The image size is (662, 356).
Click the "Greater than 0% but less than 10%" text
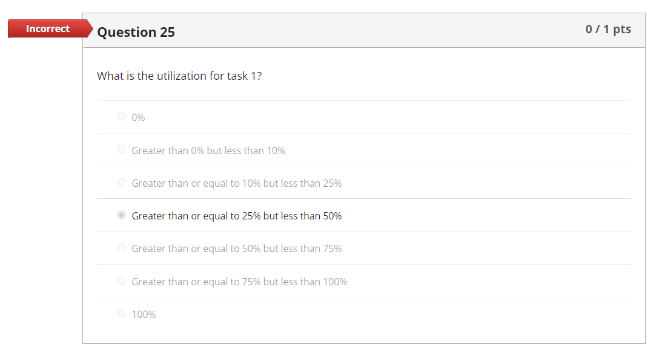tap(208, 149)
